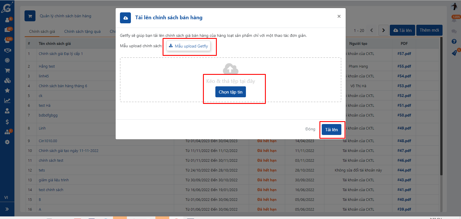Go to previous page with left chevron
This screenshot has height=219, width=461.
(372, 30)
